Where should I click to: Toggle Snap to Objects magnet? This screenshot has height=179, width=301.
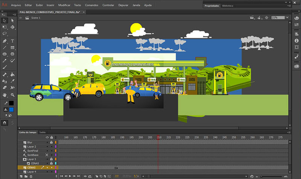click(5, 123)
